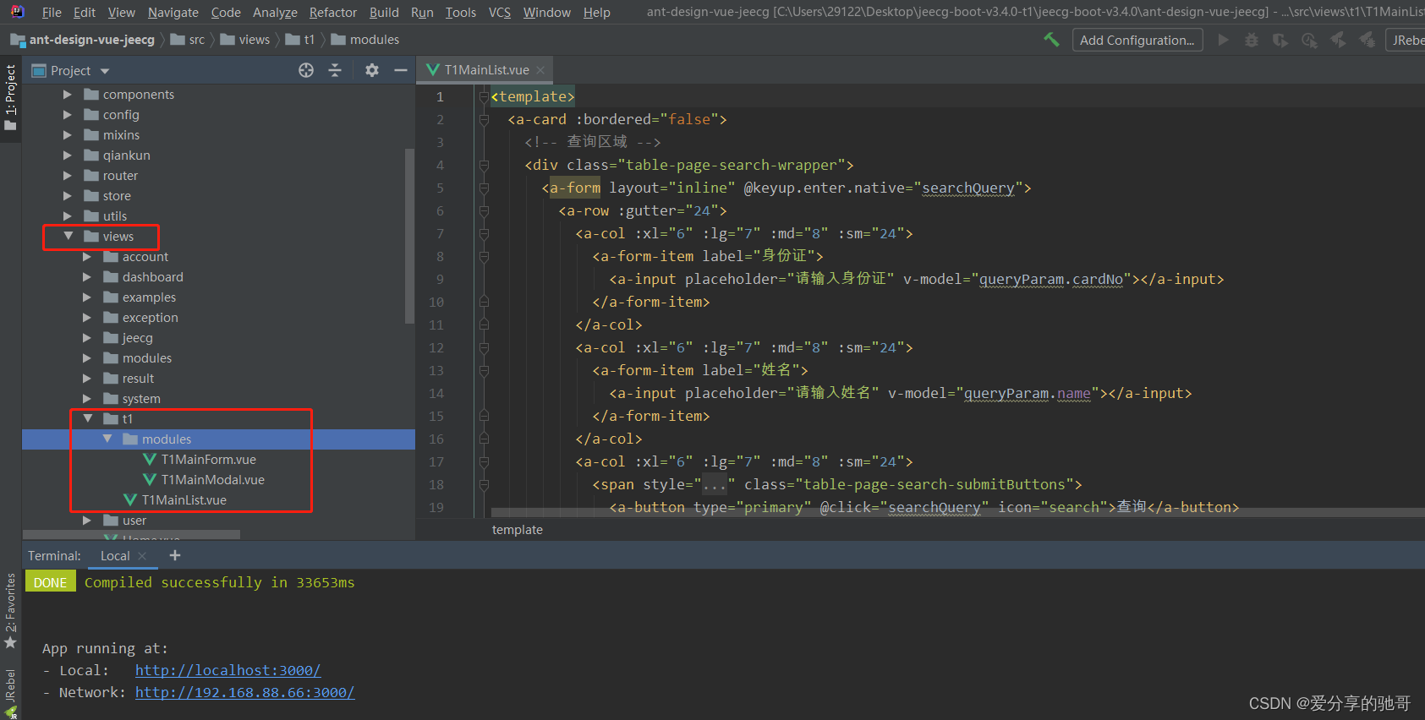
Task: Select the user folder in tree
Action: point(134,521)
